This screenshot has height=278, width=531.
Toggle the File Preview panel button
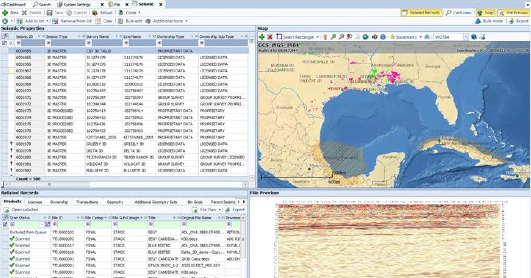514,13
